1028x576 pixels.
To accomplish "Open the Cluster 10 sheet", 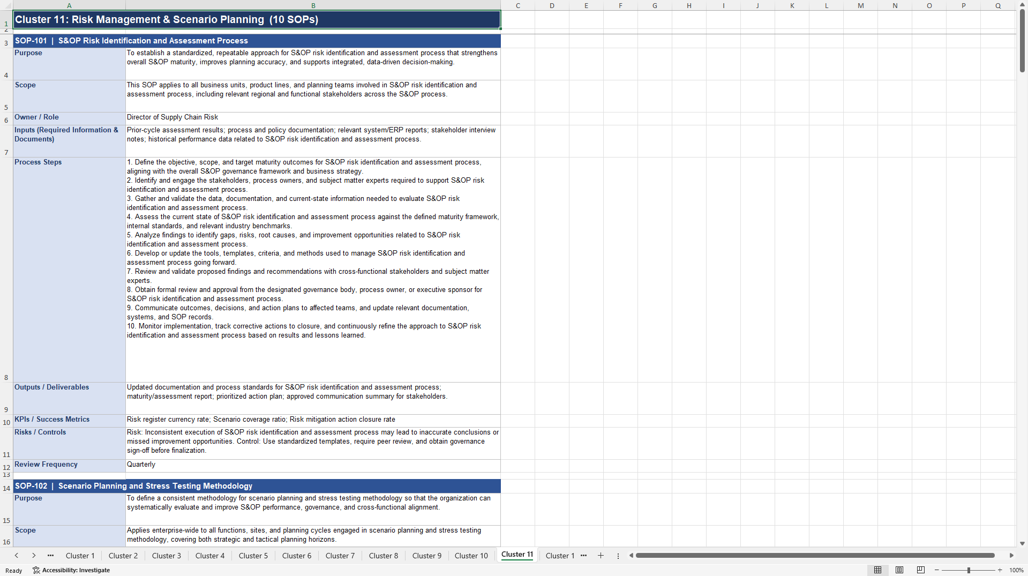I will (x=471, y=556).
